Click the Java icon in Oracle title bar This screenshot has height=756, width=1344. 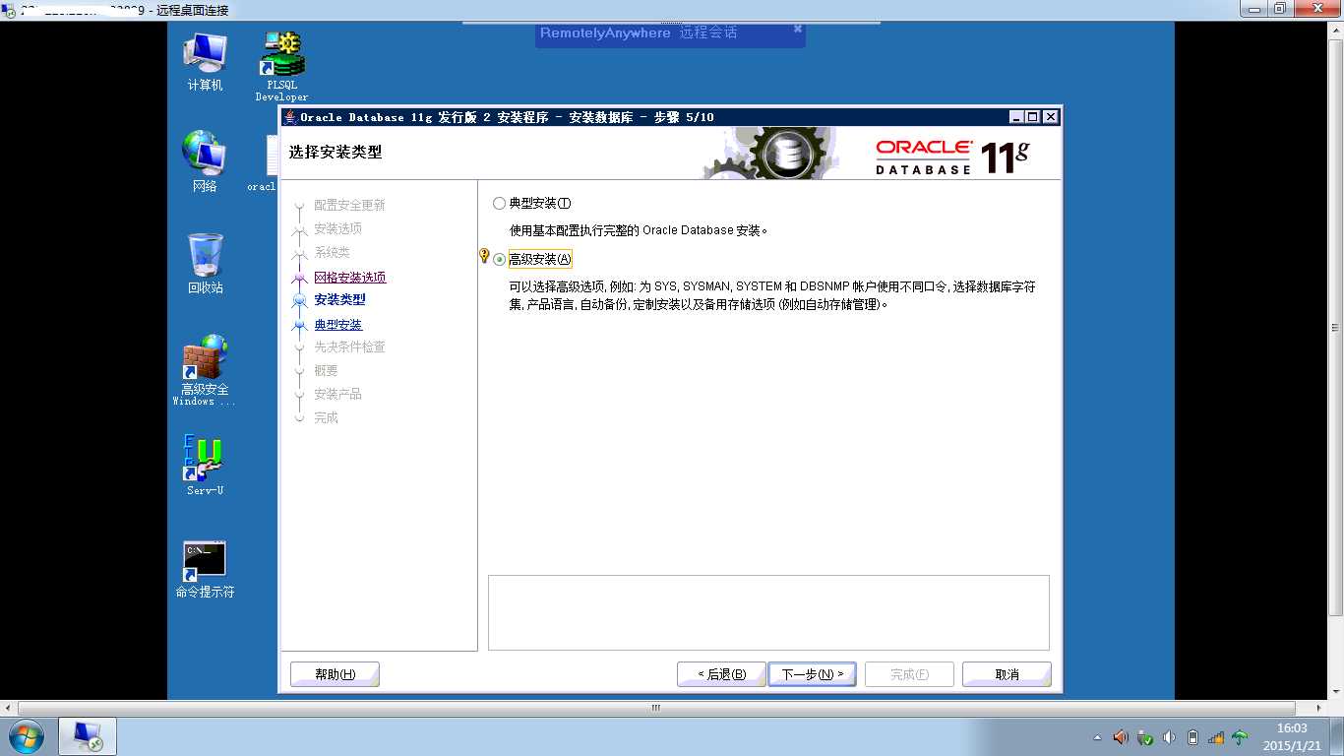tap(289, 117)
